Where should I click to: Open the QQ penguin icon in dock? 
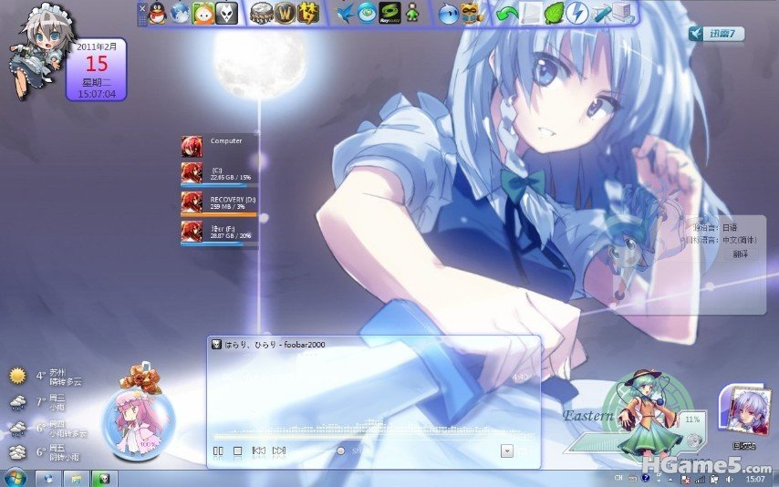[x=157, y=13]
